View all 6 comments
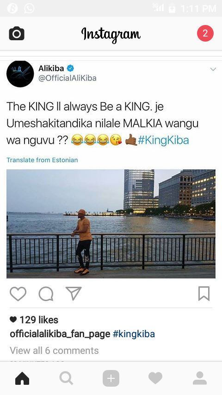The height and width of the screenshot is (395, 222). (x=54, y=351)
